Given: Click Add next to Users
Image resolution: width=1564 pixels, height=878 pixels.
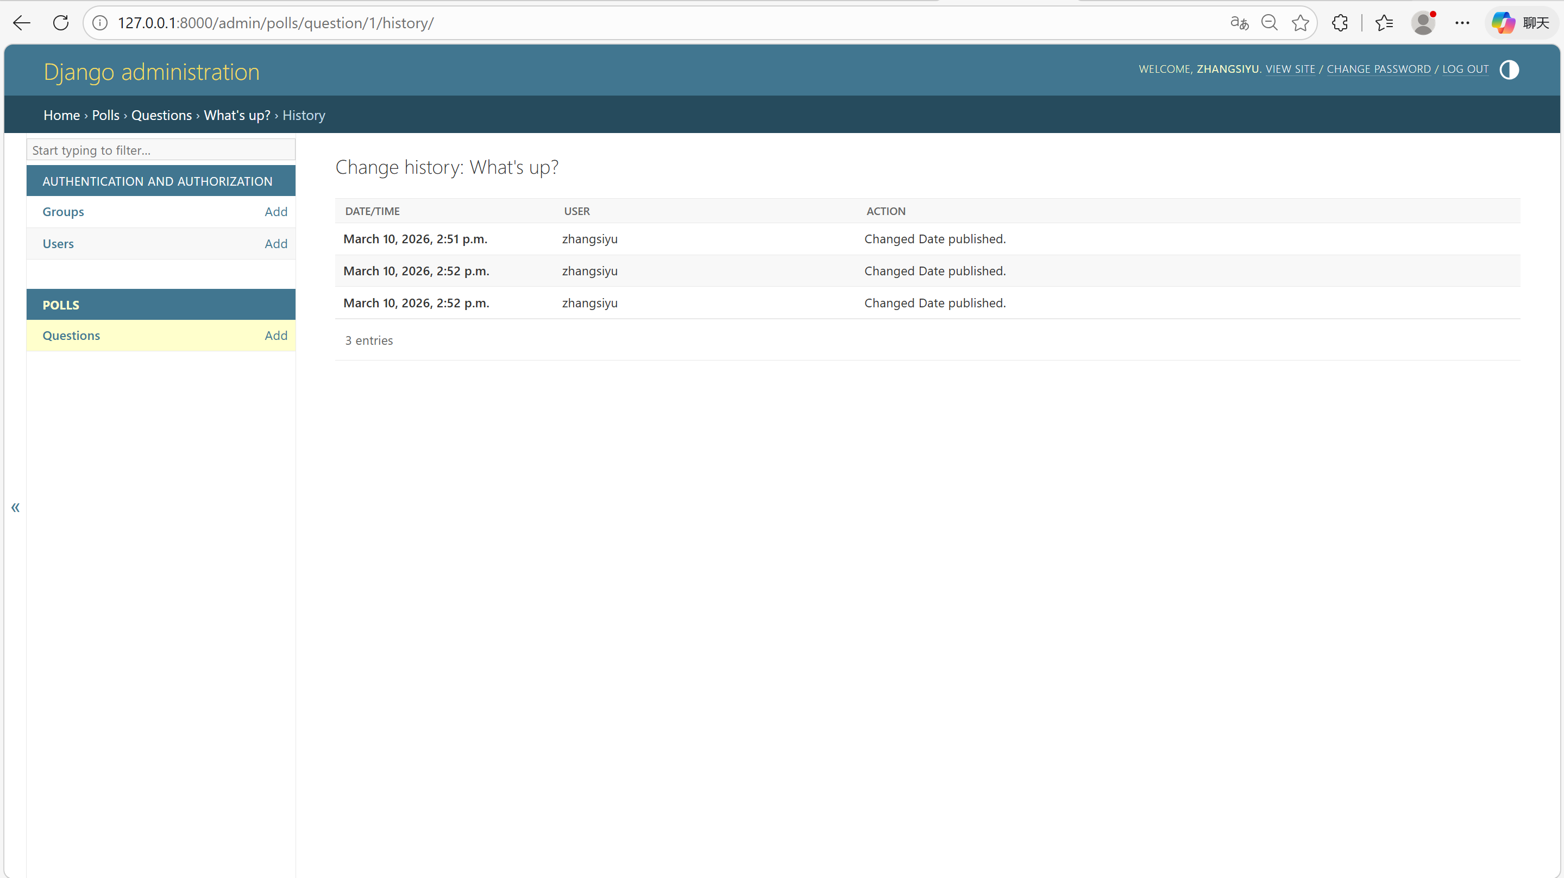Looking at the screenshot, I should tap(275, 244).
